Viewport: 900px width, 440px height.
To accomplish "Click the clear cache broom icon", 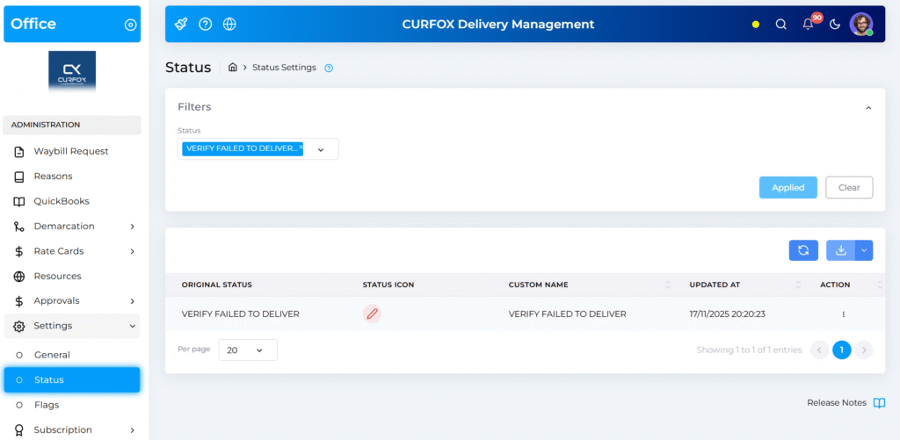I will 181,25.
